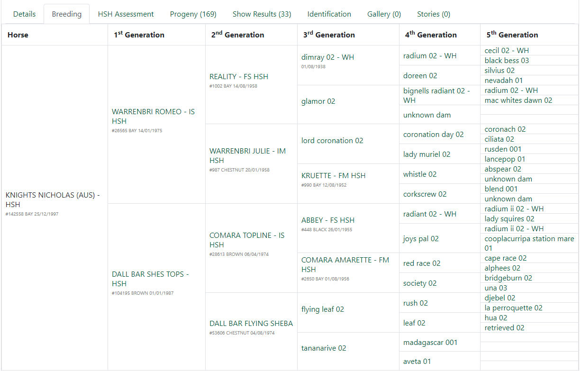
Task: Open ABBEY - FS HSH pedigree
Action: coord(327,220)
